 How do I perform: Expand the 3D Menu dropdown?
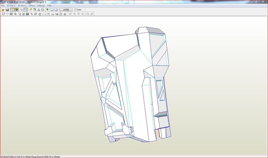coord(12,5)
